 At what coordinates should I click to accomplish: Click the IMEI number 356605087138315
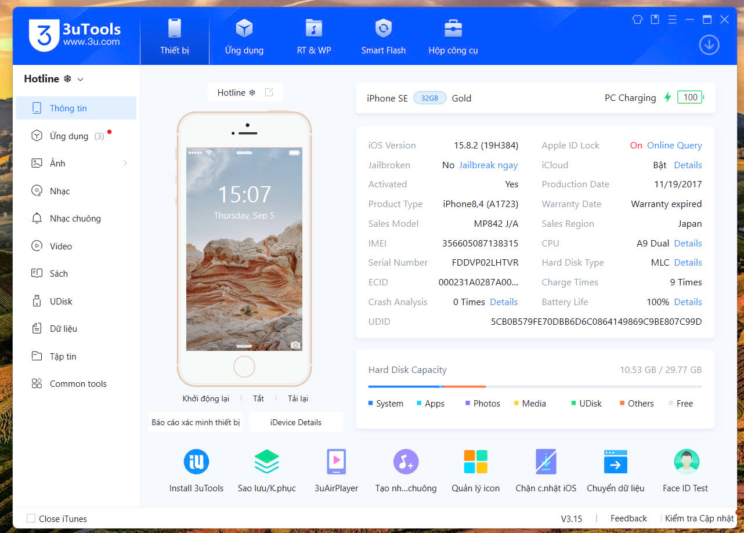480,243
